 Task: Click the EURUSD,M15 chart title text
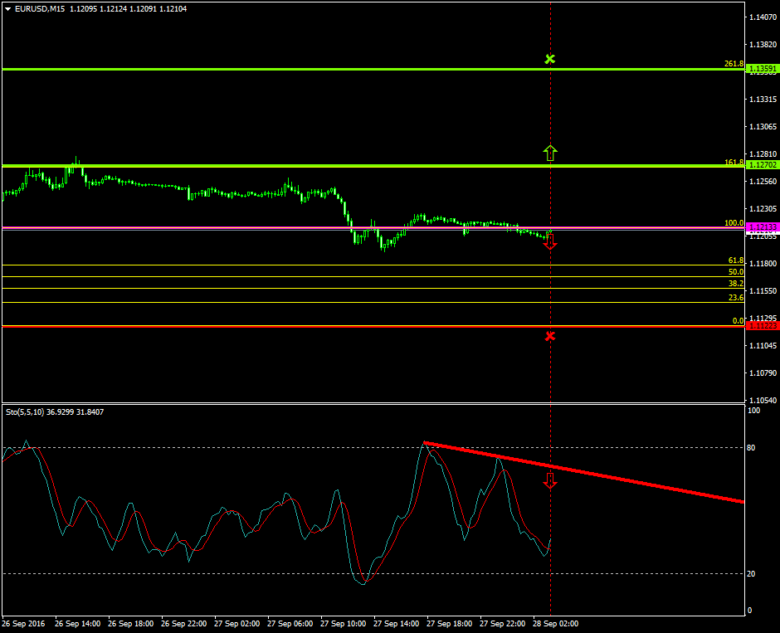coord(41,8)
